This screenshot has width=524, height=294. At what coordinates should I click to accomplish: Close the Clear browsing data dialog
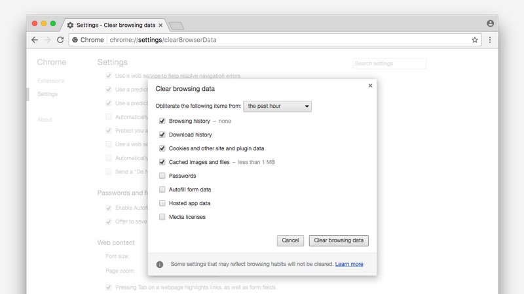click(370, 86)
